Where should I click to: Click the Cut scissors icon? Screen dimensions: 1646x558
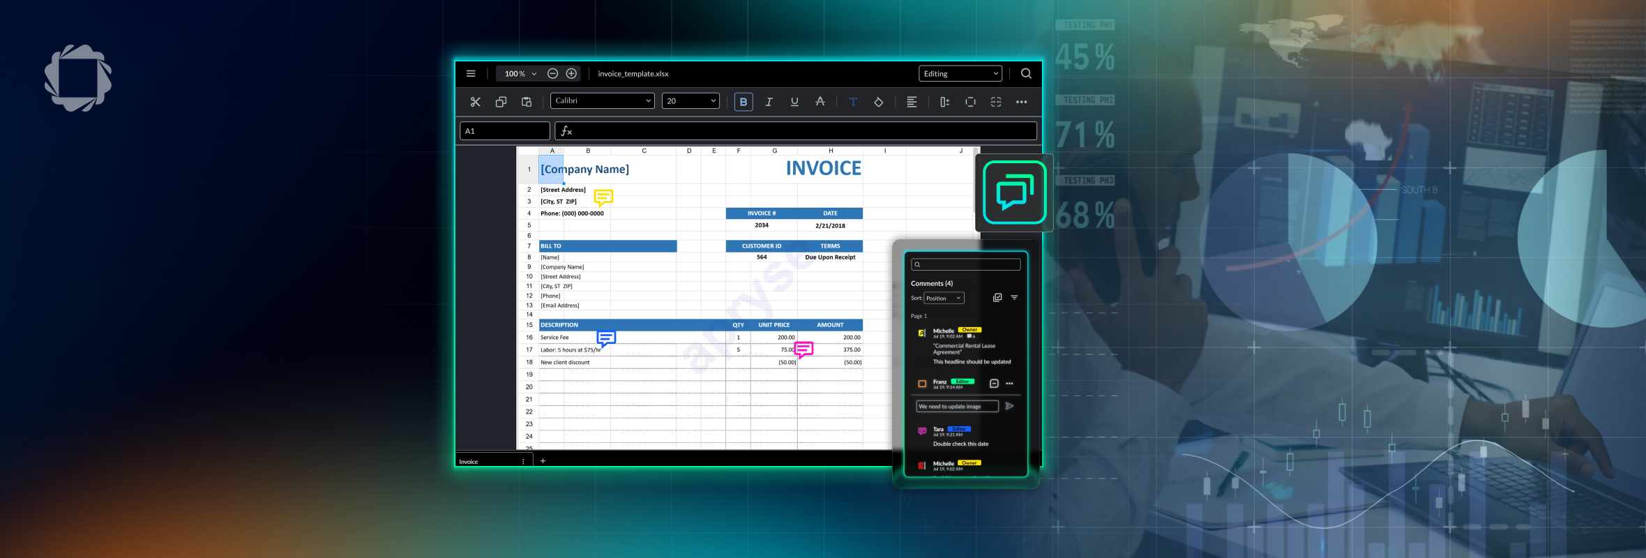pos(476,102)
